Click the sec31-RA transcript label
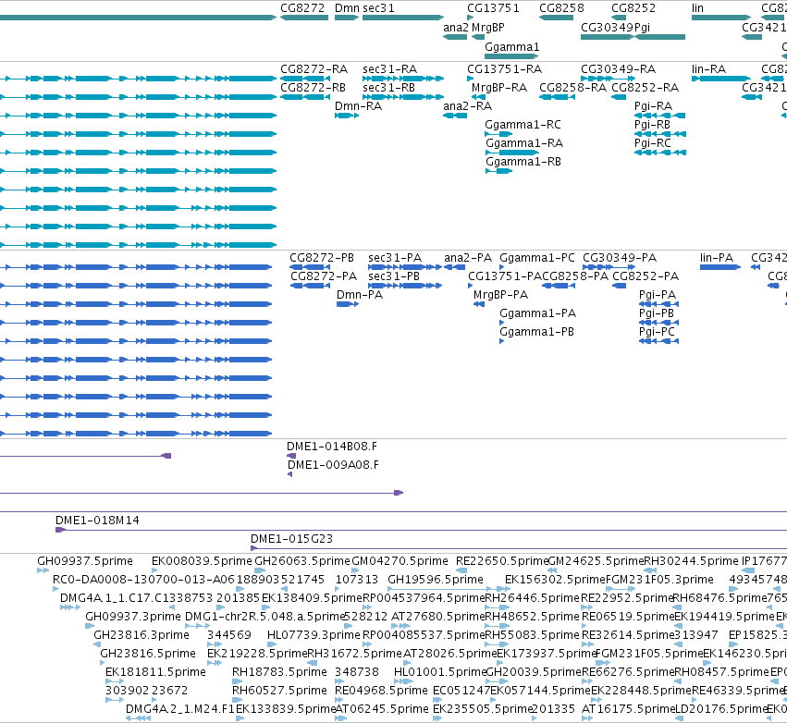787x723 pixels. [x=389, y=68]
